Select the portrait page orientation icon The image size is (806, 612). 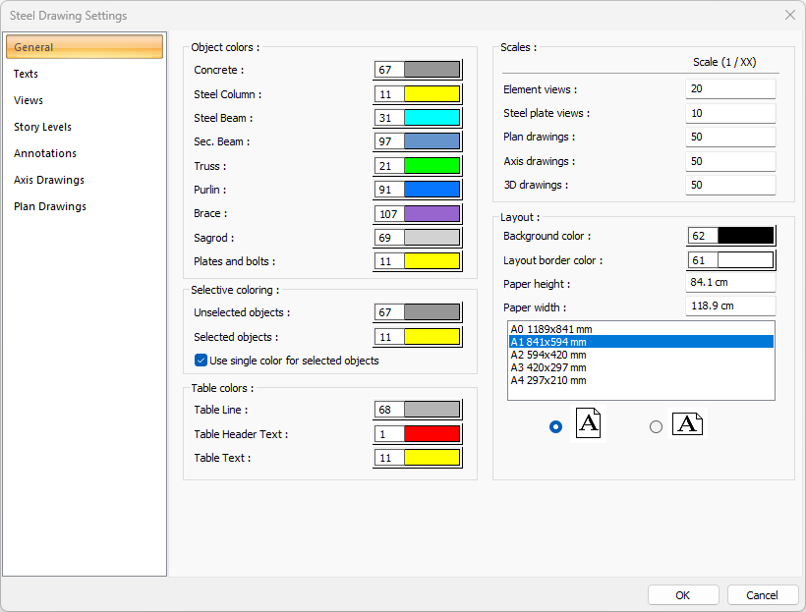tap(587, 424)
